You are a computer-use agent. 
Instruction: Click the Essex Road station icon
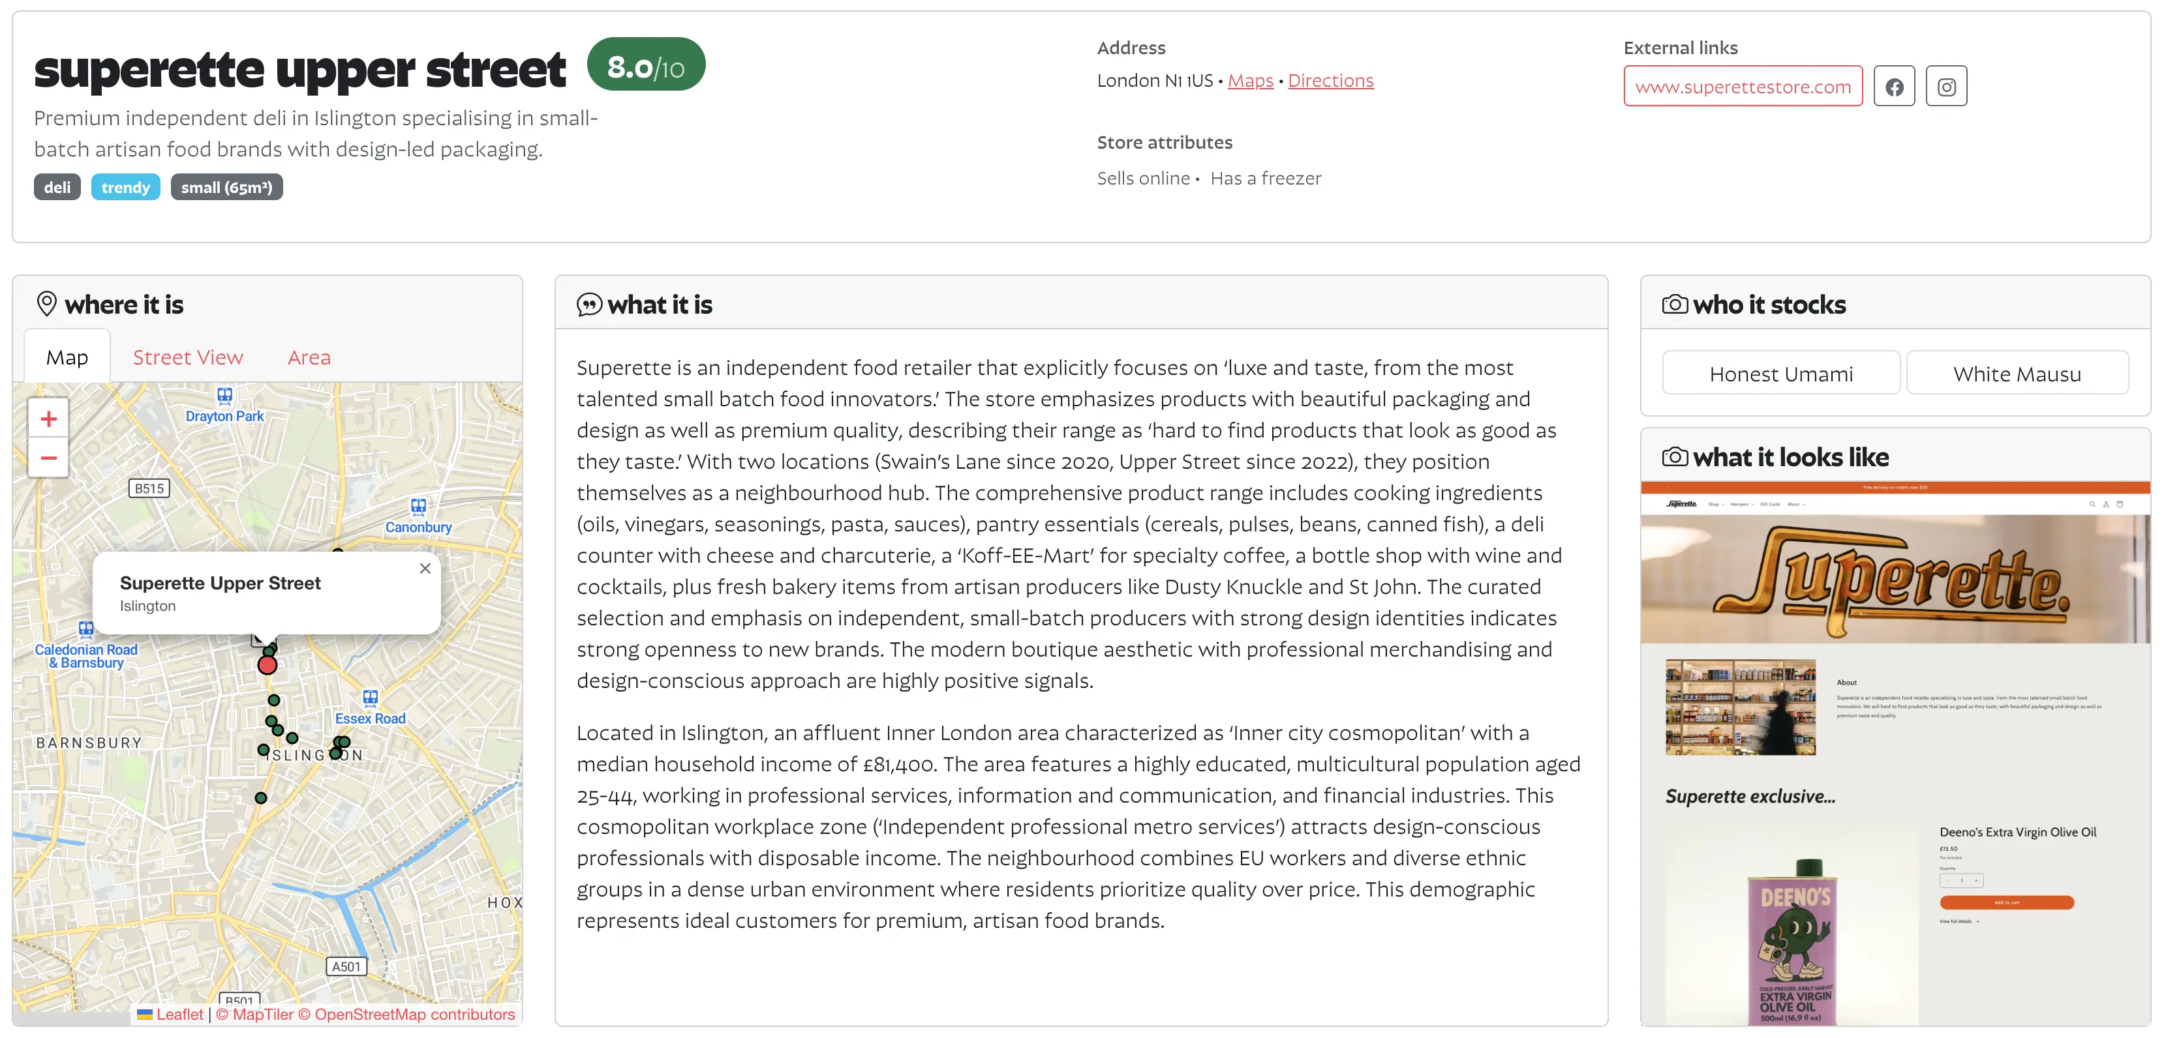tap(370, 698)
